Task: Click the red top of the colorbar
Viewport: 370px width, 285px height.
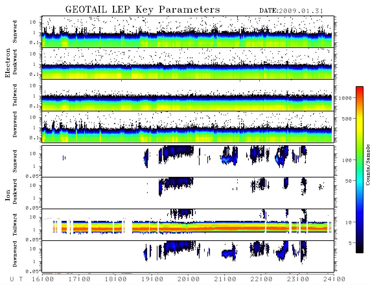Action: [360, 89]
